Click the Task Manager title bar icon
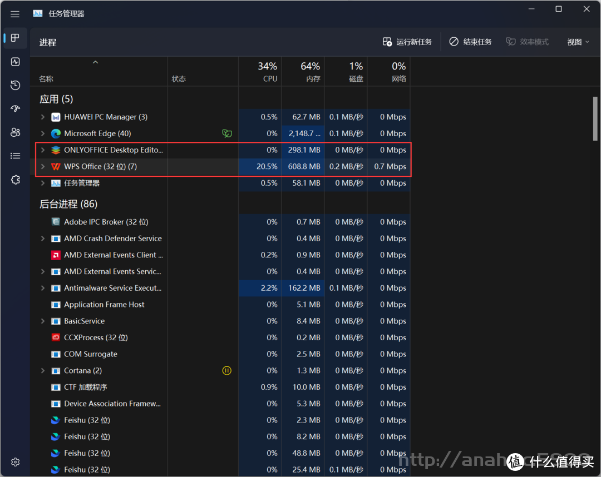The width and height of the screenshot is (601, 477). (x=38, y=14)
